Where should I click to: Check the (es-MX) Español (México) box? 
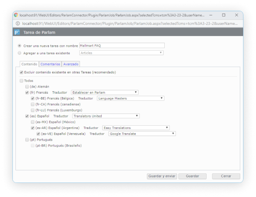tap(33, 122)
